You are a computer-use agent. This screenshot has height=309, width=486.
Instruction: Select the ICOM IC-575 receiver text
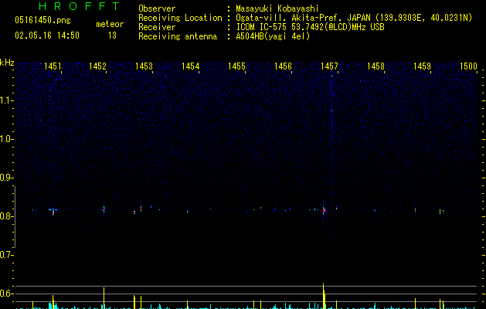click(311, 27)
